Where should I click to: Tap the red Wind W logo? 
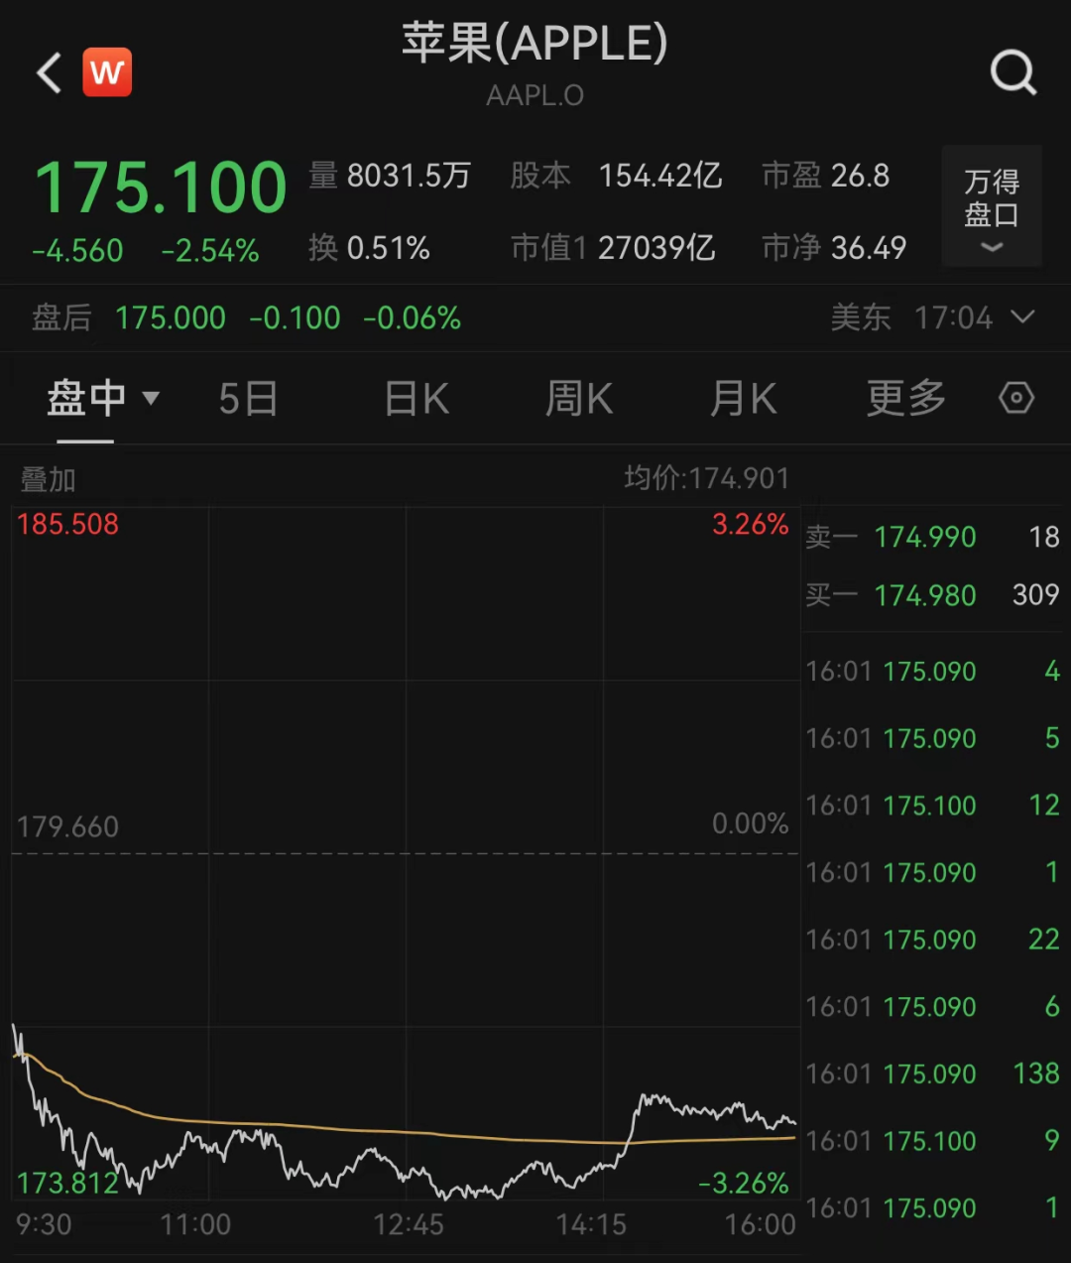click(107, 72)
